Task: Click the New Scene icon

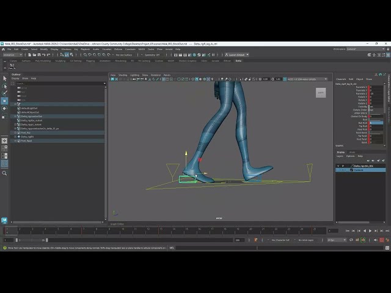Action: point(30,55)
